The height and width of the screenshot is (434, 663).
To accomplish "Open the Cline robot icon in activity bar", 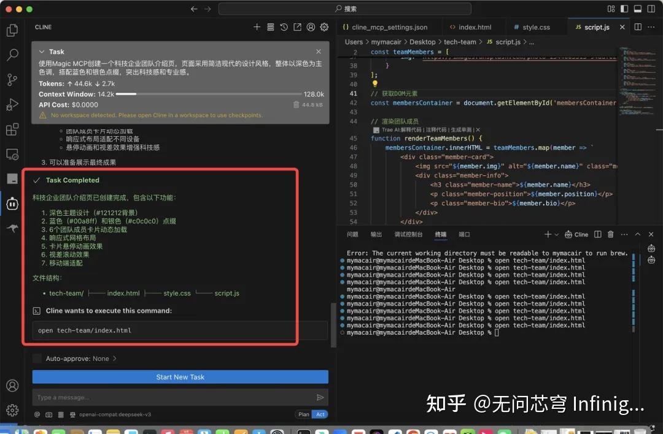I will coord(12,204).
